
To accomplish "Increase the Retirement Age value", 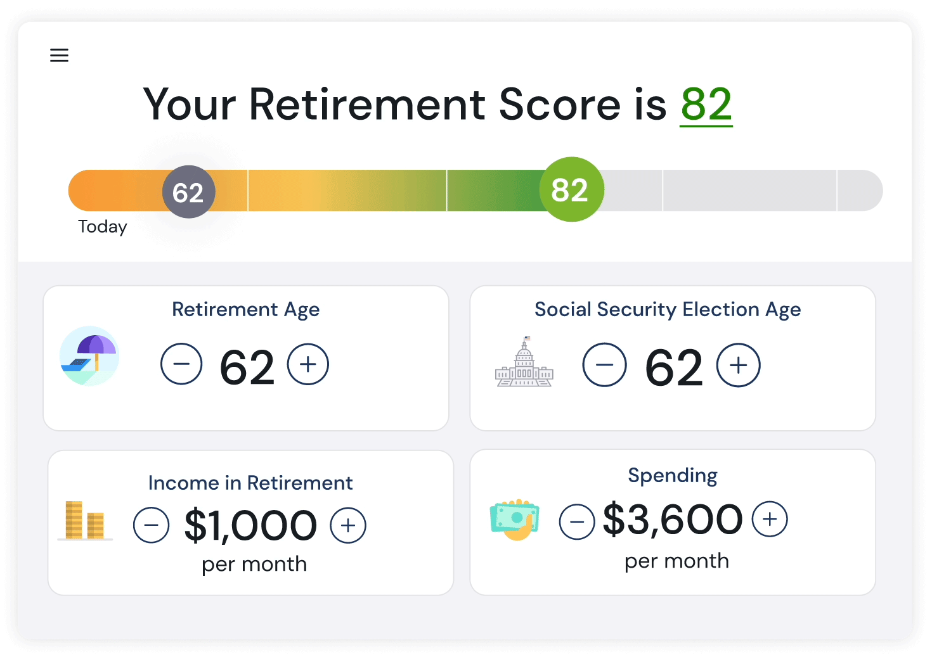I will pos(308,364).
